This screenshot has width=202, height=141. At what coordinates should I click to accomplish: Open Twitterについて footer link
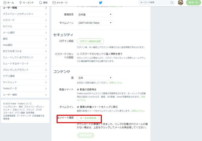pyautogui.click(x=25, y=104)
